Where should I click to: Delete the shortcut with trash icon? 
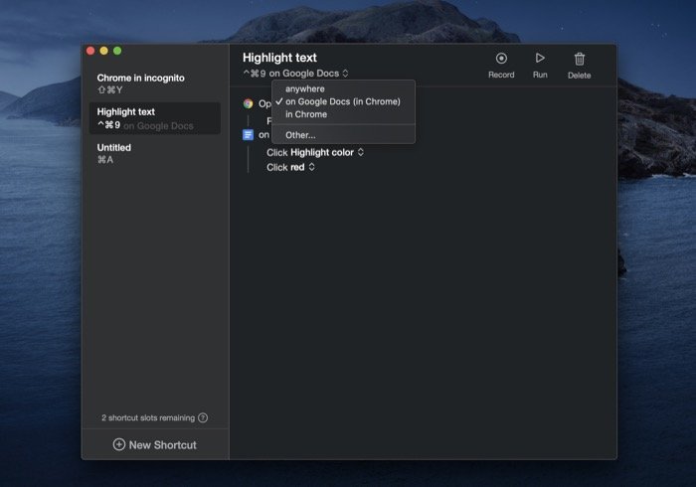coord(580,66)
